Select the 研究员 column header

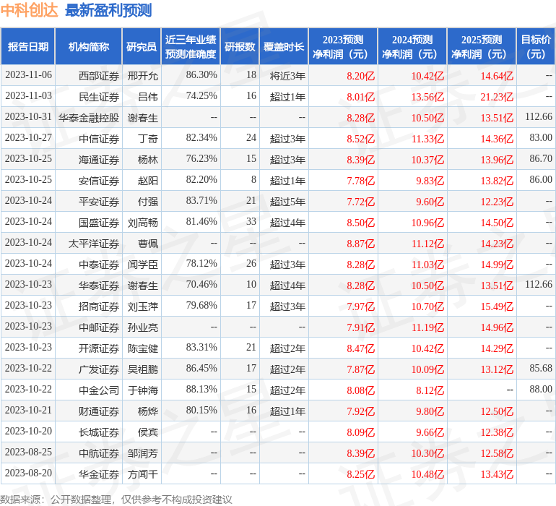tap(142, 46)
